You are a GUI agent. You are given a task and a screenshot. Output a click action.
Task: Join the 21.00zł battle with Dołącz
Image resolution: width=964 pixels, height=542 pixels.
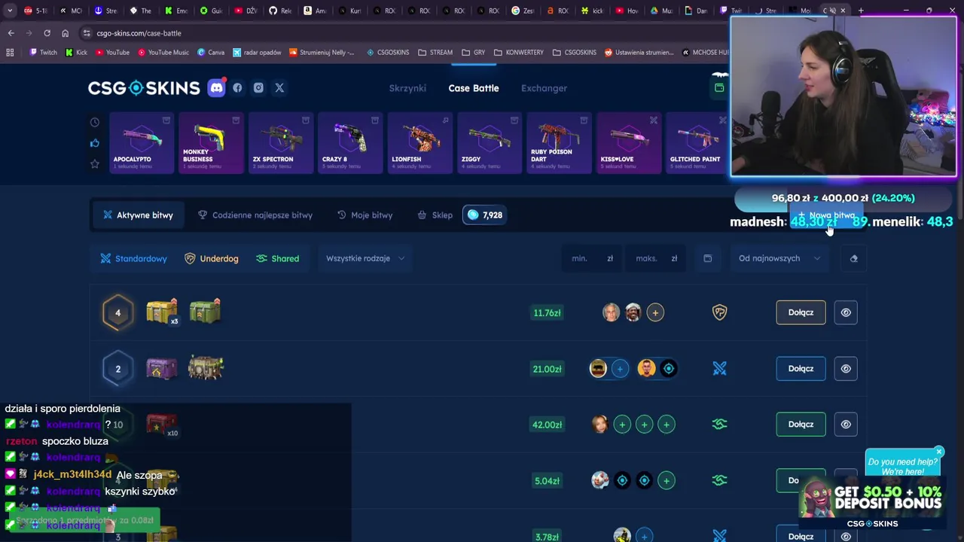[x=801, y=369]
